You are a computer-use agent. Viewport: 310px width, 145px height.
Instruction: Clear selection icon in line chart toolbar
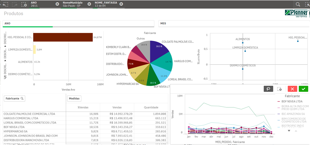coord(279,89)
